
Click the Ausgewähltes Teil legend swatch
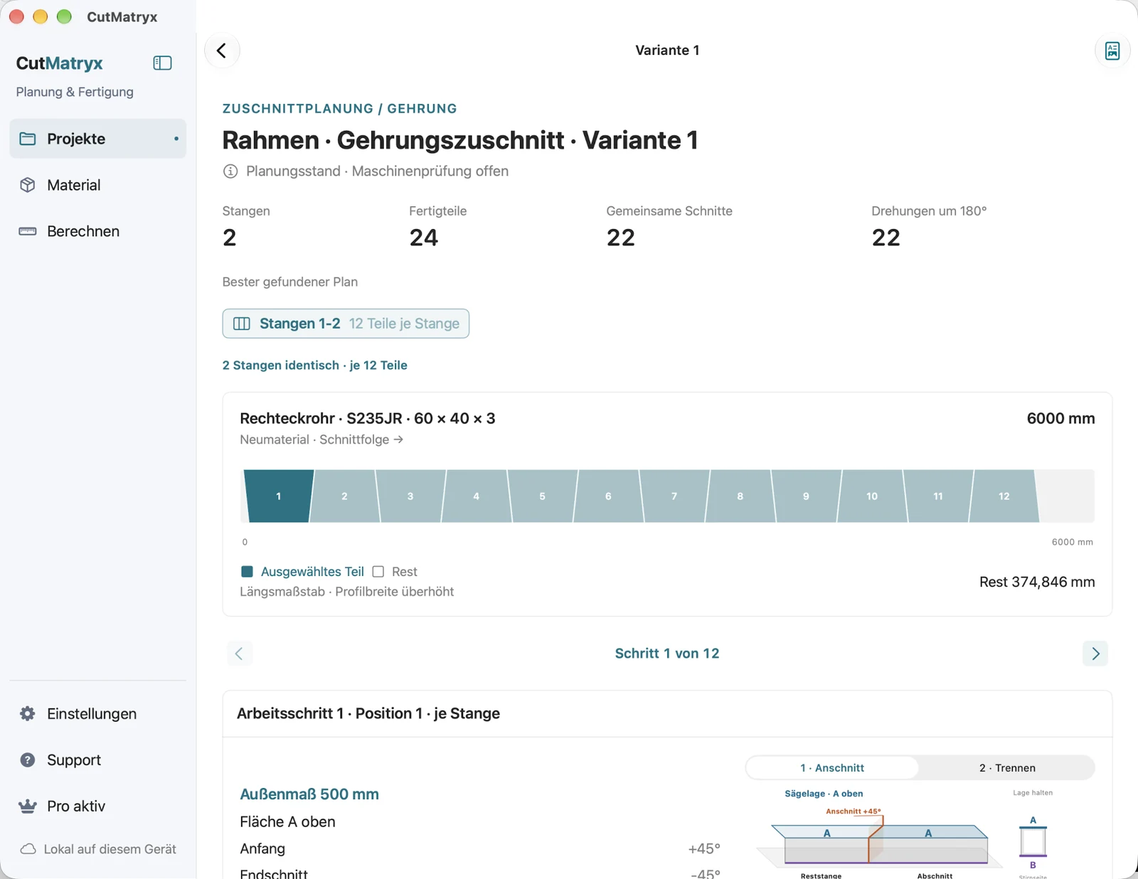coord(247,572)
